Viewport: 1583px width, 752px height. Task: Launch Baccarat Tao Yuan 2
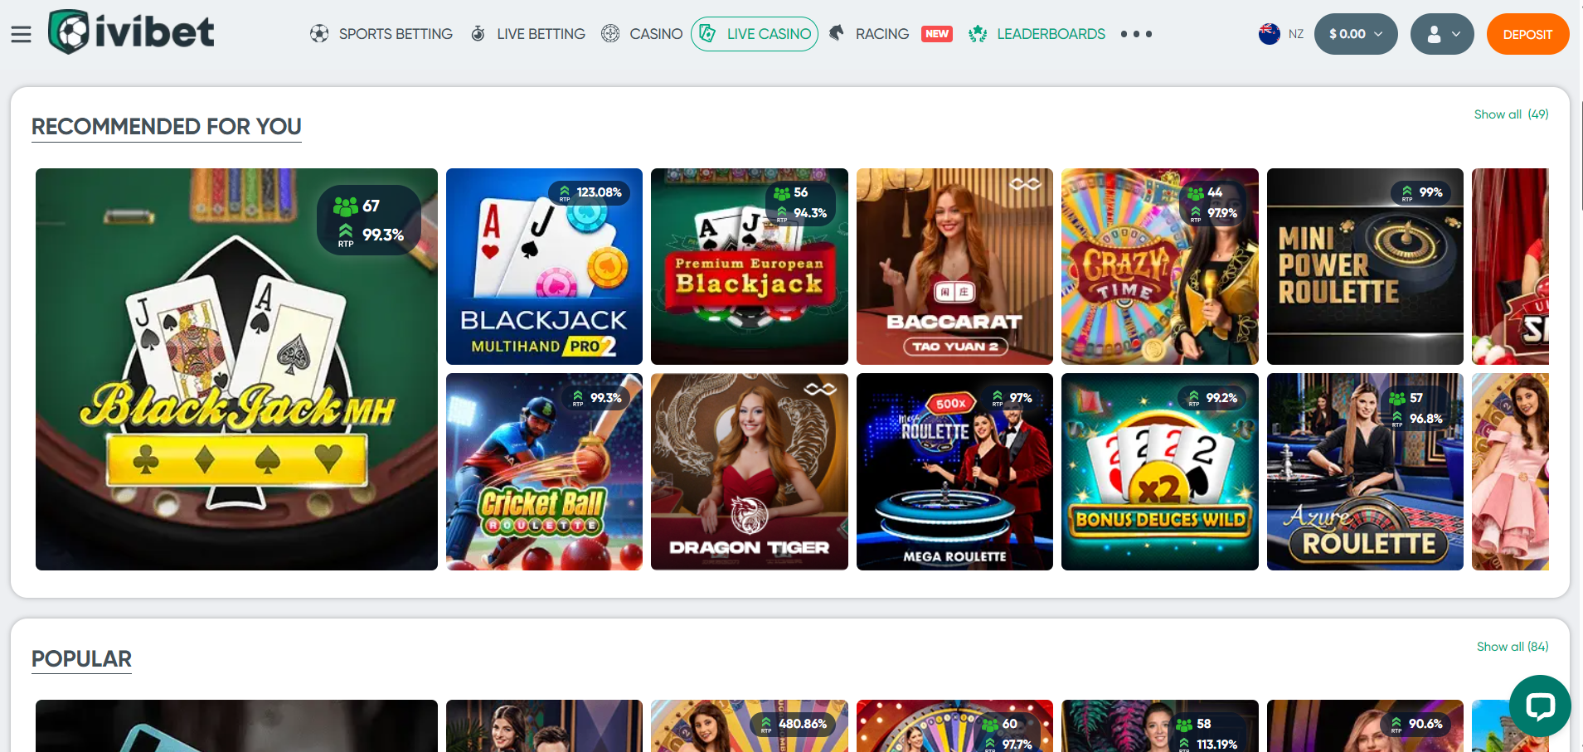(954, 266)
